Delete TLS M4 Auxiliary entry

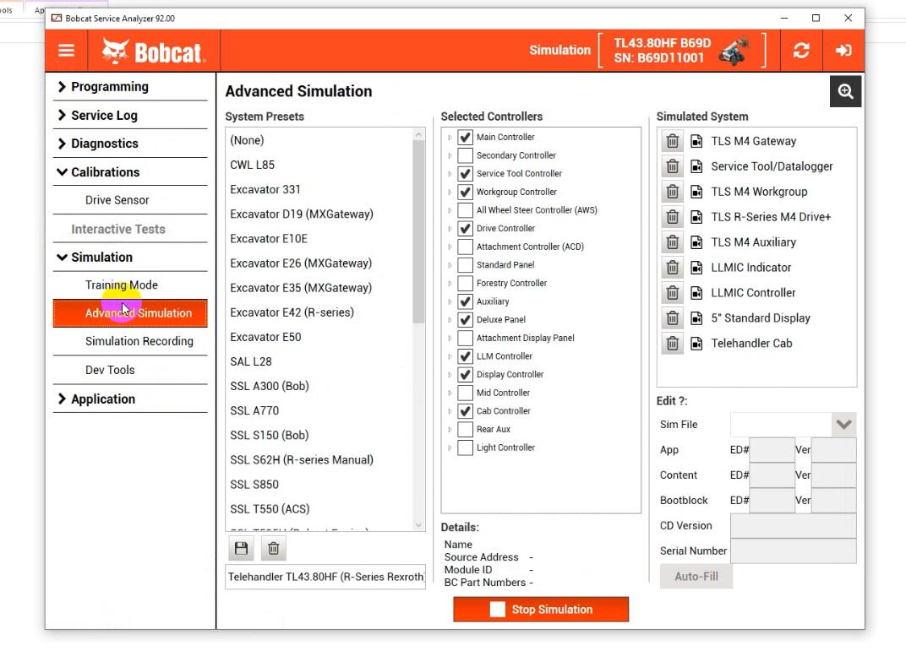672,242
